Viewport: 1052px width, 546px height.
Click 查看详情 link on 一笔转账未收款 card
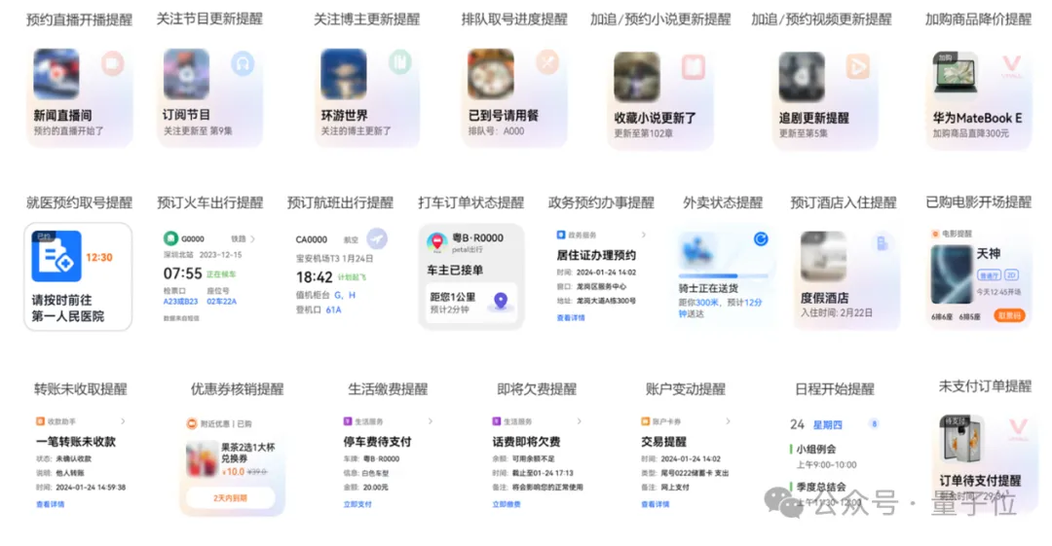coord(50,504)
